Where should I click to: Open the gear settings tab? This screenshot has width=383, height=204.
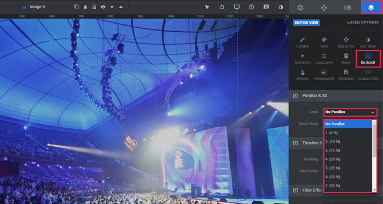point(300,8)
